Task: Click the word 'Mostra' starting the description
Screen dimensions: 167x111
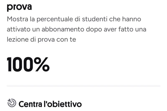Action: pos(18,19)
